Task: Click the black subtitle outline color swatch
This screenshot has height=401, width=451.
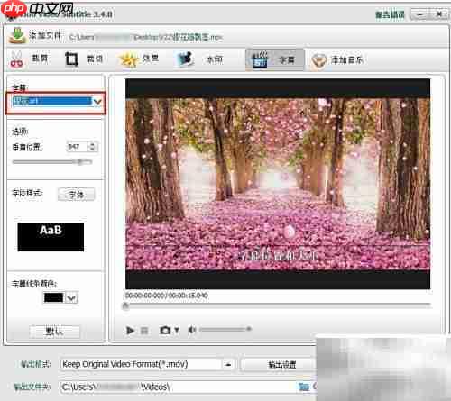Action: 53,297
